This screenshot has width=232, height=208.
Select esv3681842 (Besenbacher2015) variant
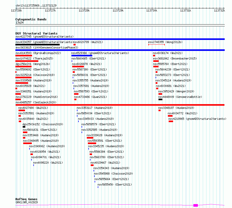click(175, 58)
